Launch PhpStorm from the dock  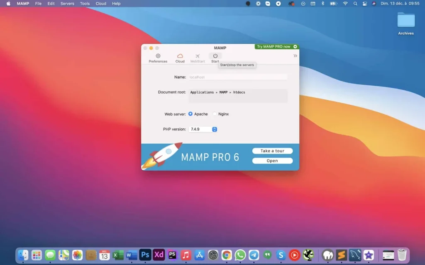(x=172, y=255)
